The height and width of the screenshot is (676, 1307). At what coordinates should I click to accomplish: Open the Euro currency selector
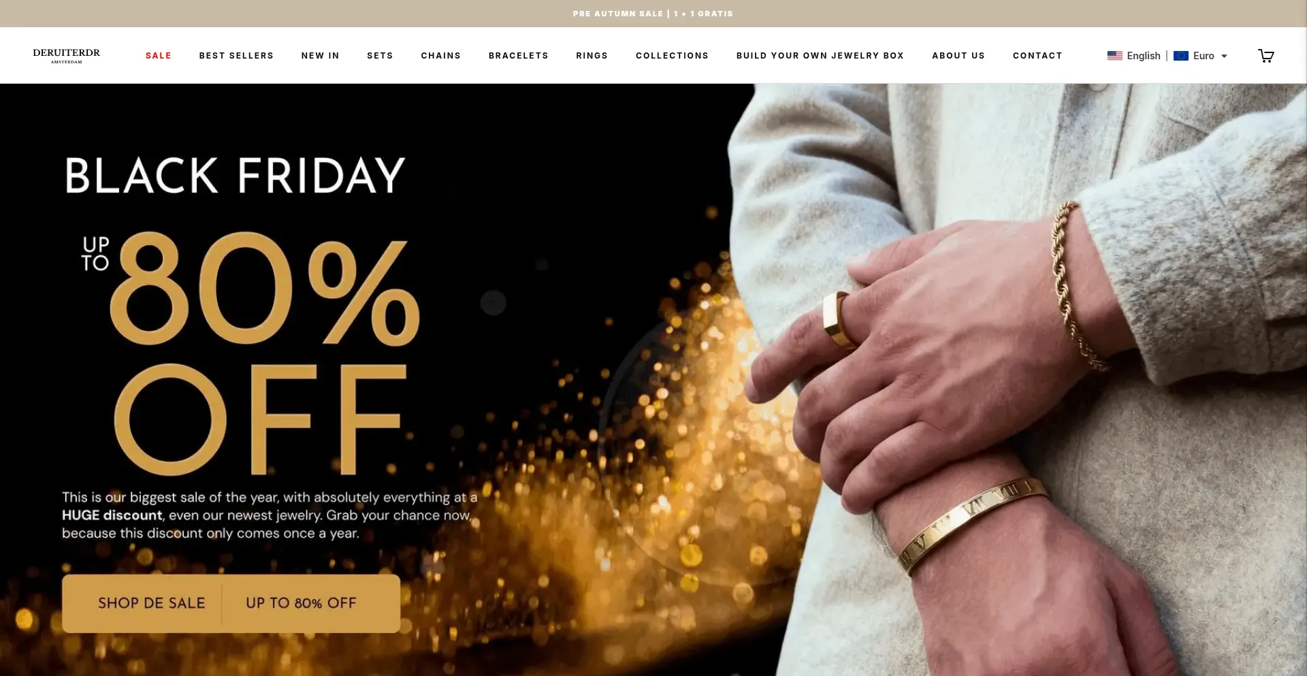1201,56
